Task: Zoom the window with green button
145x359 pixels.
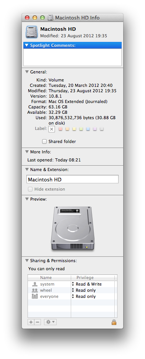Action: (42, 18)
